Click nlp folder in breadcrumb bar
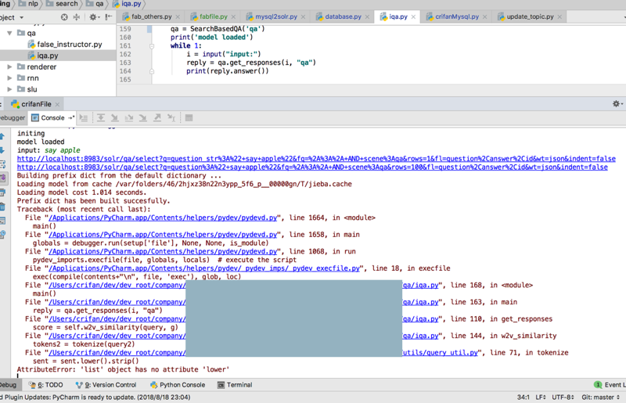This screenshot has width=626, height=403. pyautogui.click(x=28, y=4)
